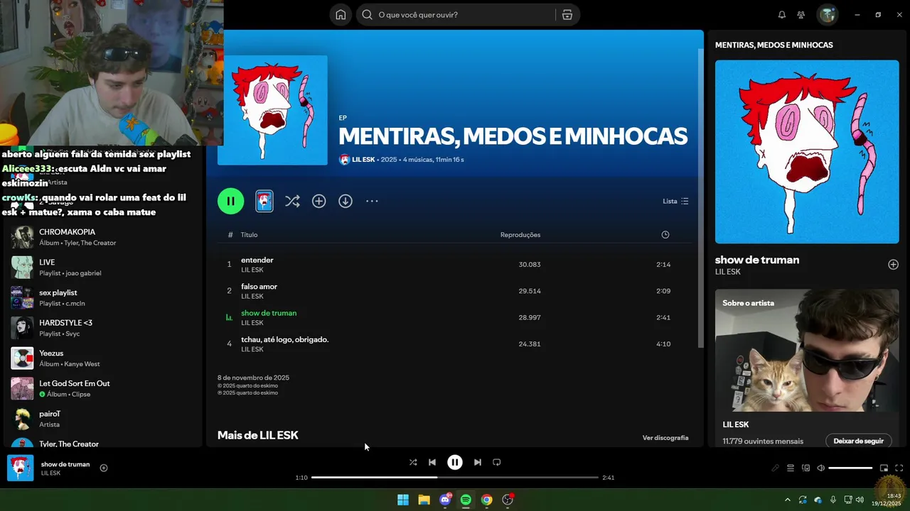Open HARDSTYLE <3 playlist in library
This screenshot has height=511, width=910.
click(x=103, y=328)
